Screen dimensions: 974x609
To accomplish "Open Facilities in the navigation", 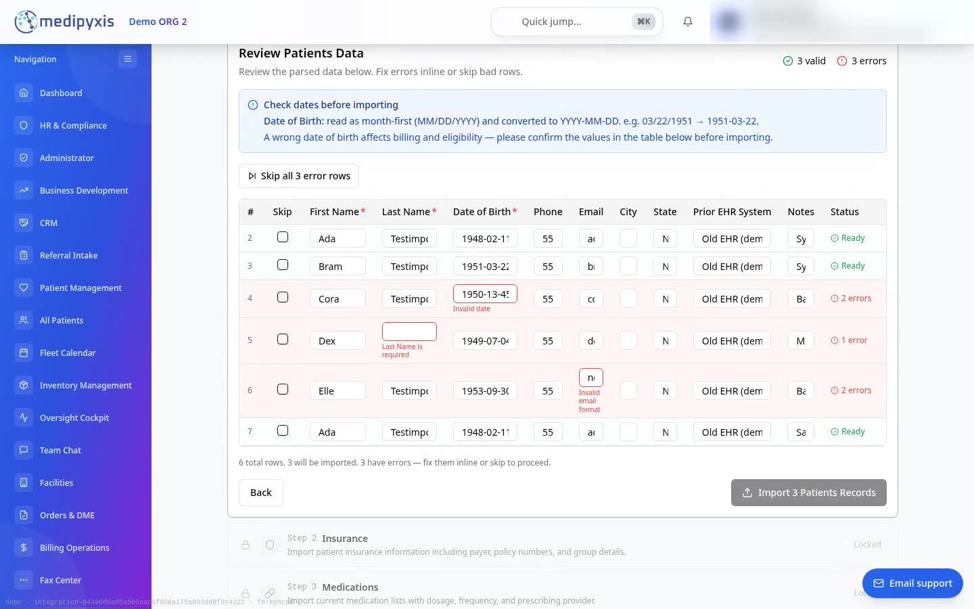I will click(x=76, y=482).
